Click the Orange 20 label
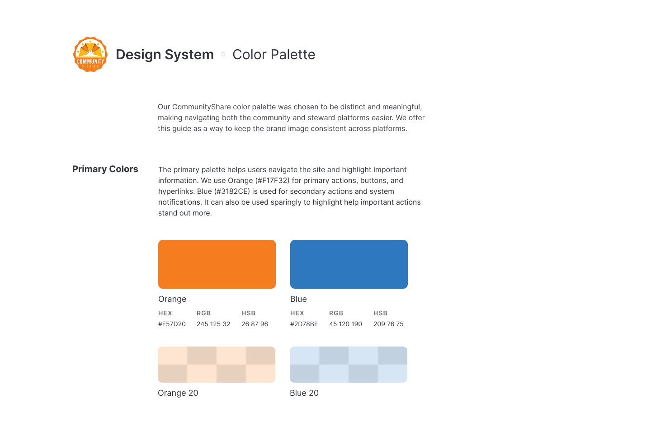651x445 pixels. click(178, 393)
